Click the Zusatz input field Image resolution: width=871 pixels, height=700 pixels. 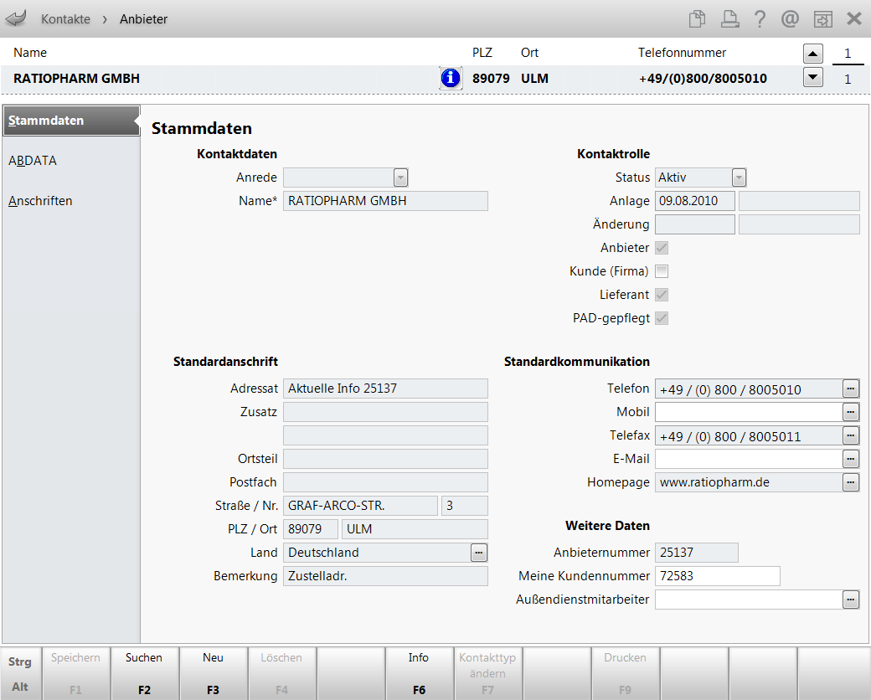pos(385,412)
